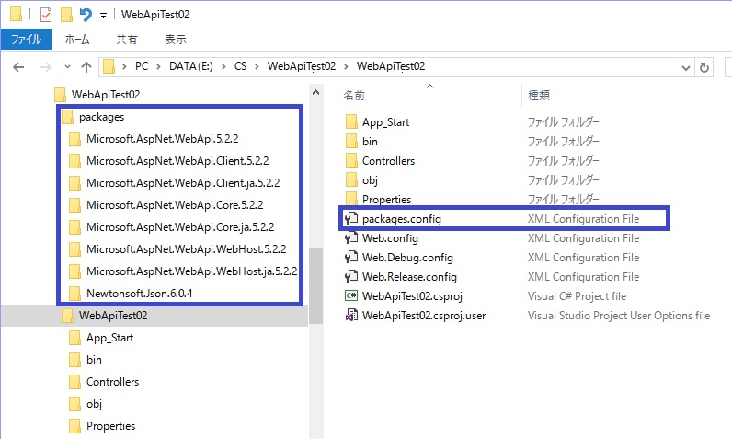
Task: Click DATA (E:) in the address bar
Action: point(191,66)
